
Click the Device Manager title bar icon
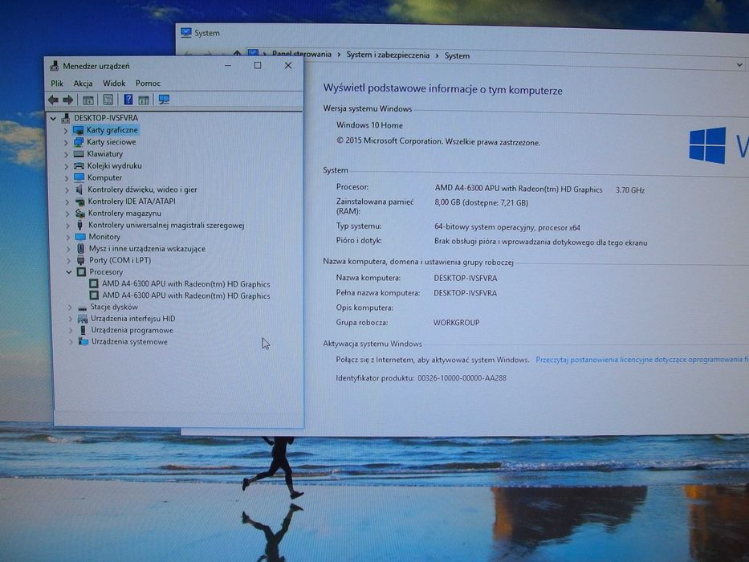click(55, 66)
